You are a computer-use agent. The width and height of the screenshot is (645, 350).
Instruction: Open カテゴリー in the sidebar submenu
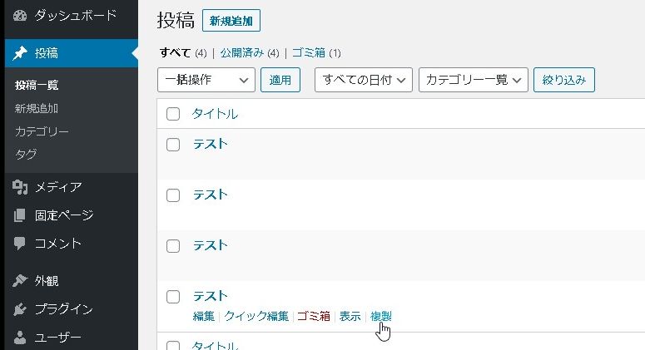42,131
